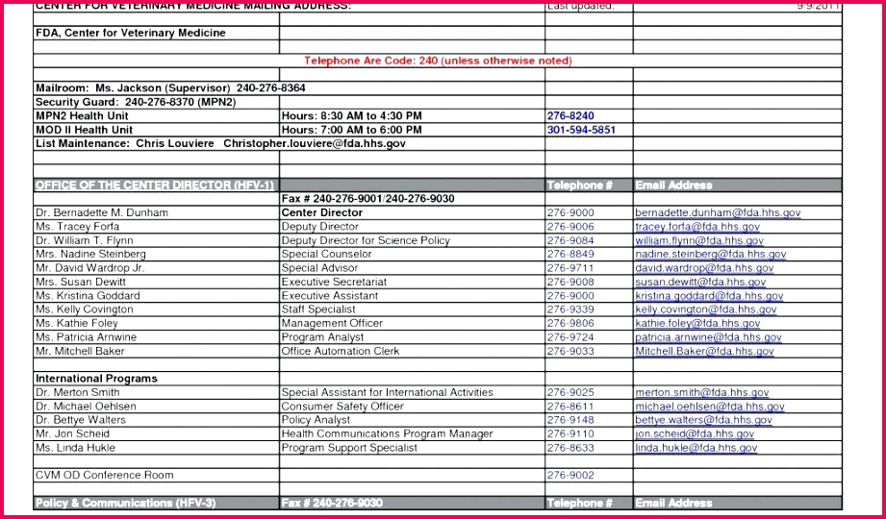Open Mitchell.Baker@fda.hhs.gov email link
The height and width of the screenshot is (519, 886).
click(704, 351)
